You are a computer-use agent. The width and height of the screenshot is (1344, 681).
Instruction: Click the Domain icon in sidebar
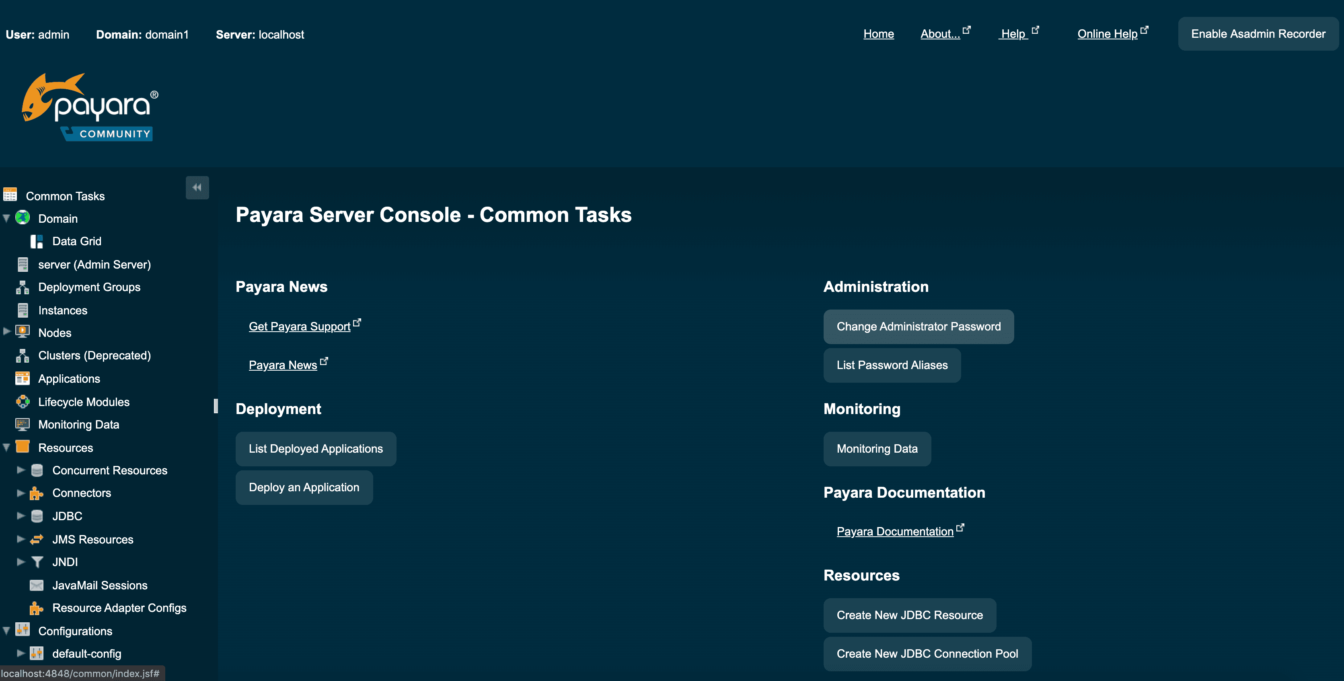[22, 217]
